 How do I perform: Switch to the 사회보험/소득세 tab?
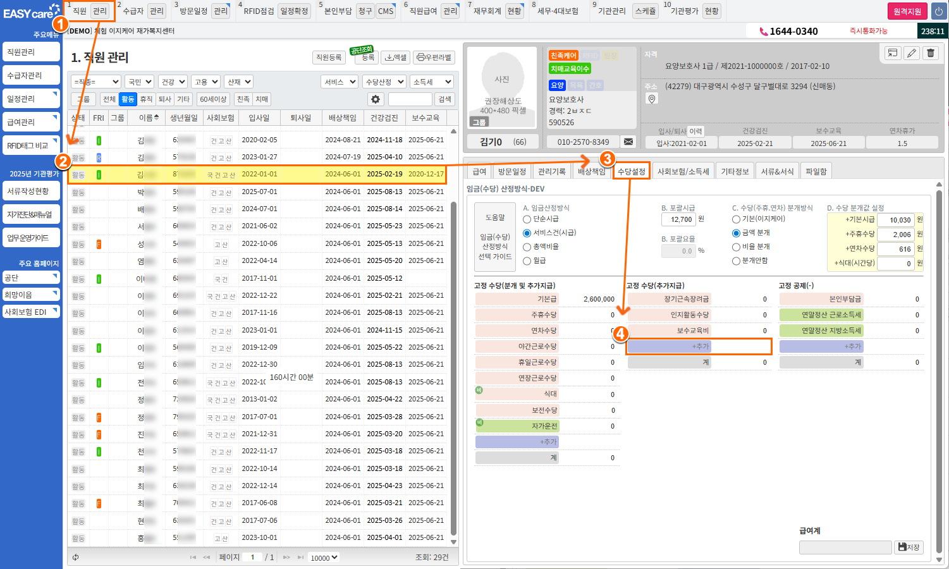(683, 171)
